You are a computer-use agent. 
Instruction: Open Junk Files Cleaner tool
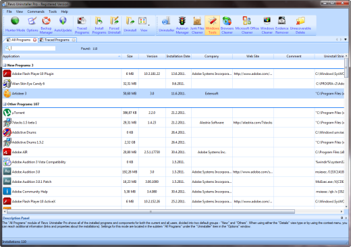197,25
